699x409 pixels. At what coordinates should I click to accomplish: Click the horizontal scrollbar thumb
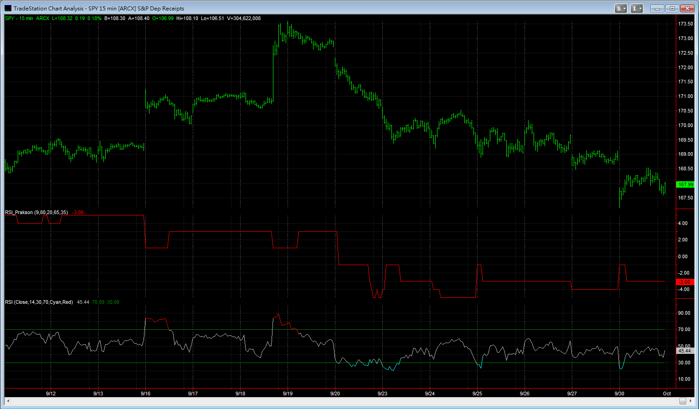pos(683,401)
